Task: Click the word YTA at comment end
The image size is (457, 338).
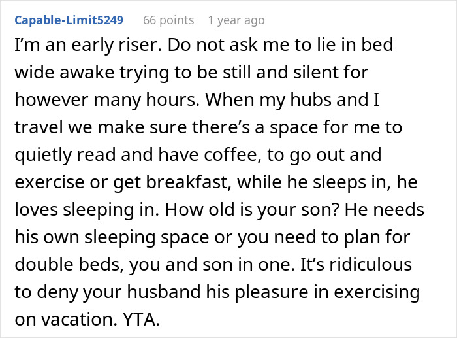Action: (141, 319)
